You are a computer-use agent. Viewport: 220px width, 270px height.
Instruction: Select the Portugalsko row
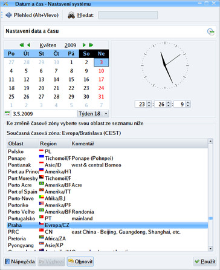point(108,219)
